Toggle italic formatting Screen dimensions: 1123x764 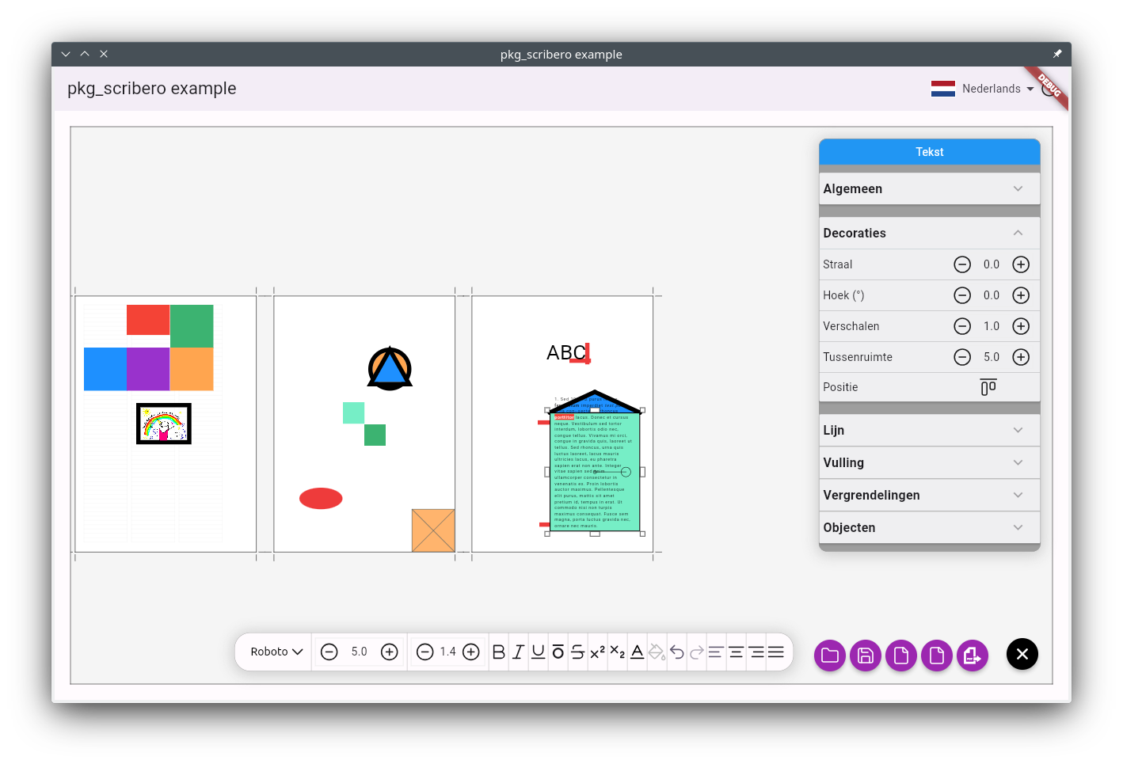[x=518, y=652]
